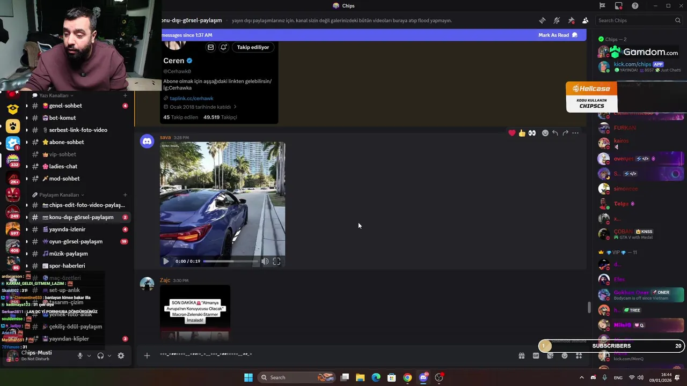The width and height of the screenshot is (687, 386).
Task: Open pinned messages icon
Action: (x=571, y=20)
